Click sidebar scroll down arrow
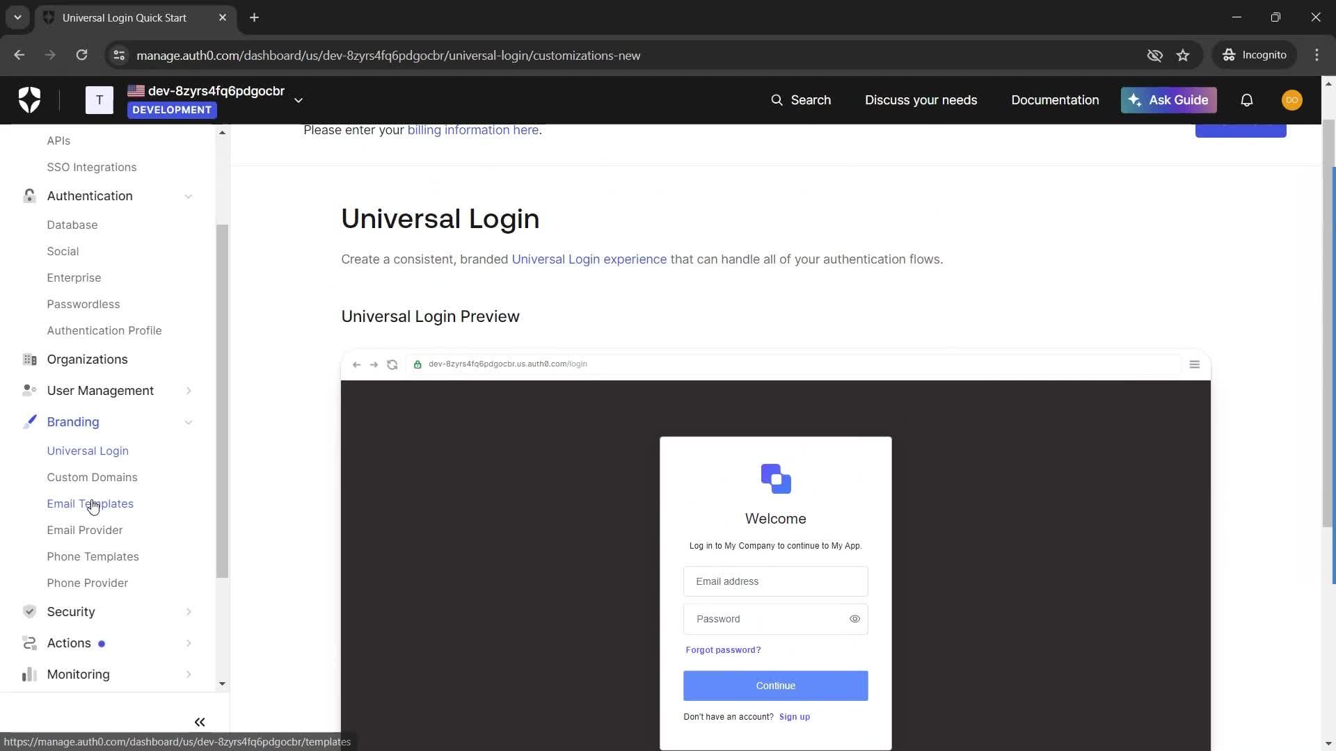The height and width of the screenshot is (751, 1336). [222, 684]
